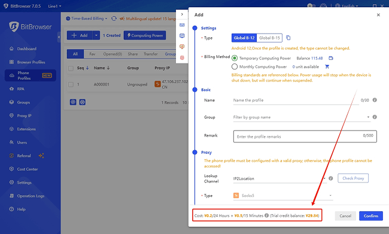Select the Global B-15 type

269,38
